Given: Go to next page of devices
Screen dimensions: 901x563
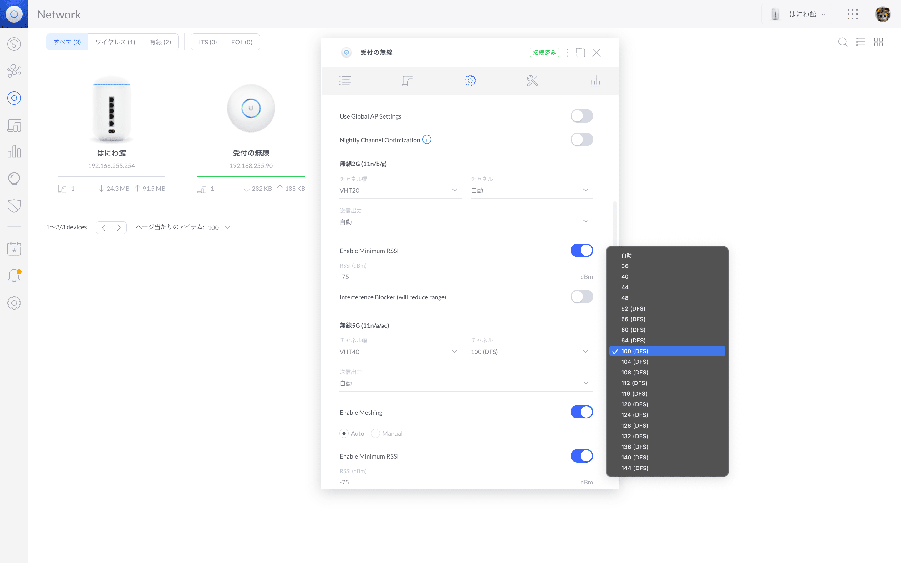Looking at the screenshot, I should 119,227.
